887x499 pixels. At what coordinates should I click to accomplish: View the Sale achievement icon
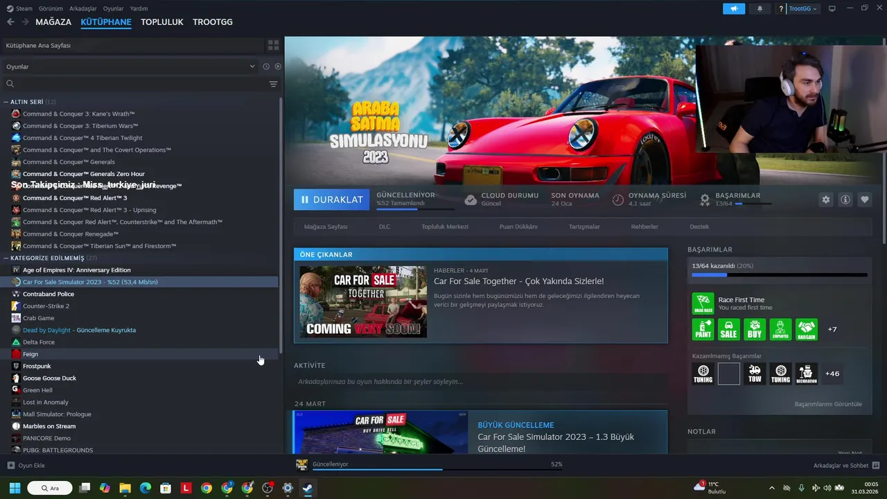pos(728,329)
